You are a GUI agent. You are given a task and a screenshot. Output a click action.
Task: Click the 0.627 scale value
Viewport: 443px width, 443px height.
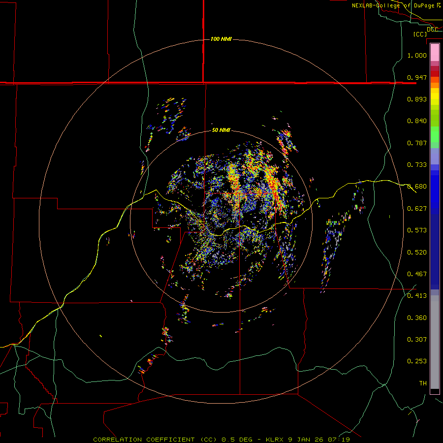417,209
